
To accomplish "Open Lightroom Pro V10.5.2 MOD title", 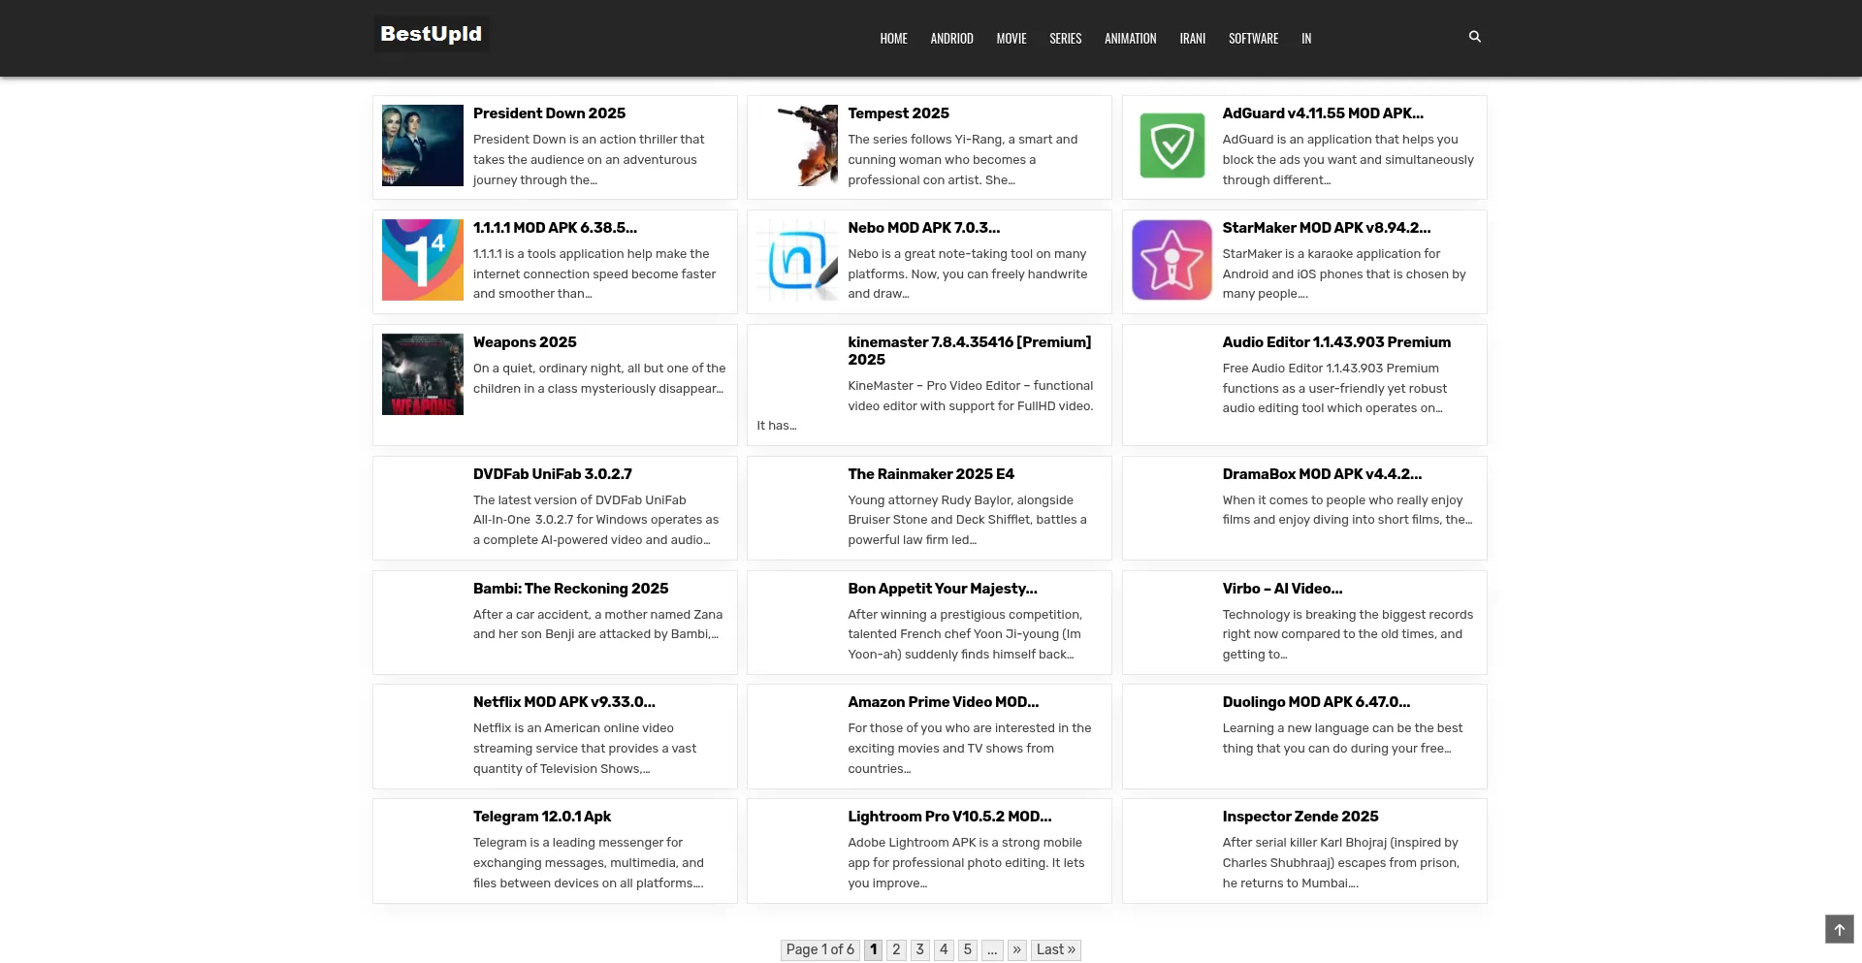I will point(949,817).
